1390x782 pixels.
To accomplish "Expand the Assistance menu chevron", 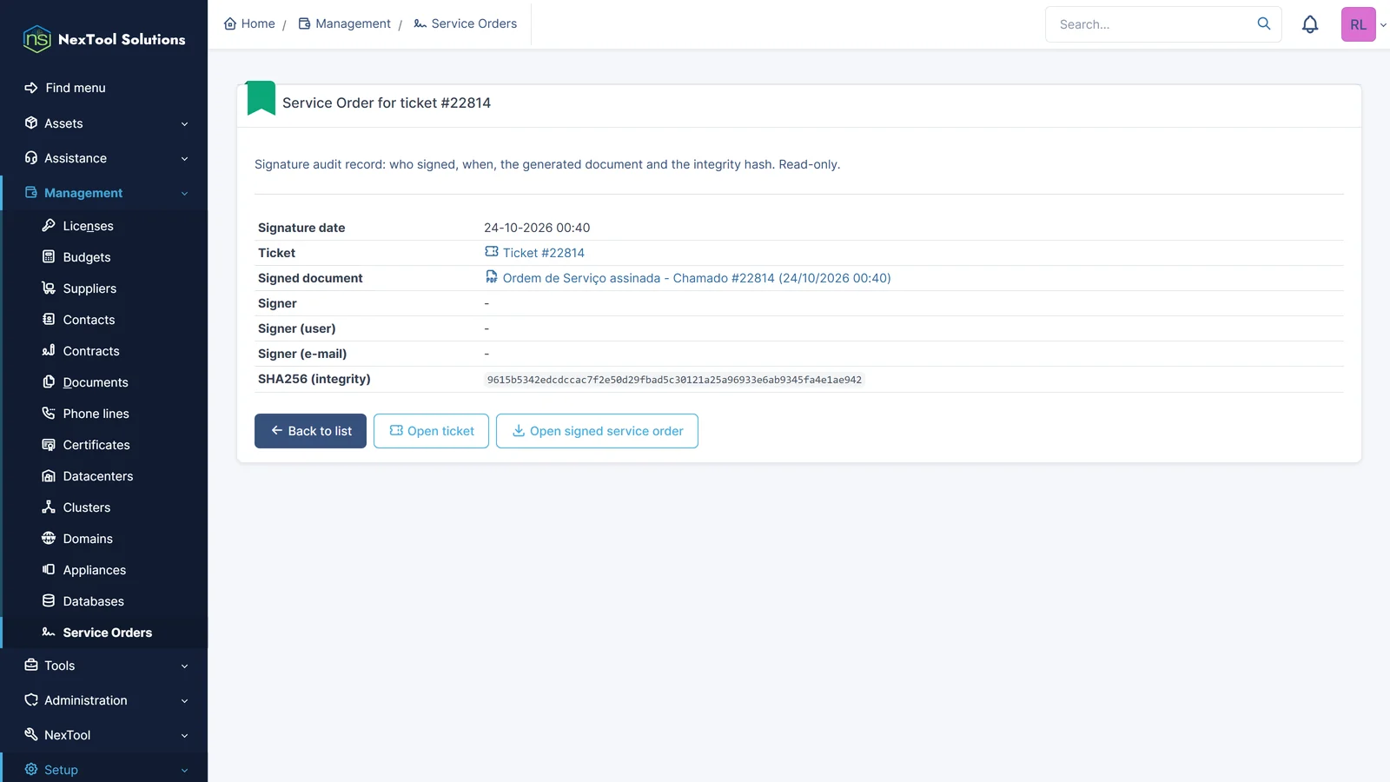I will [184, 159].
